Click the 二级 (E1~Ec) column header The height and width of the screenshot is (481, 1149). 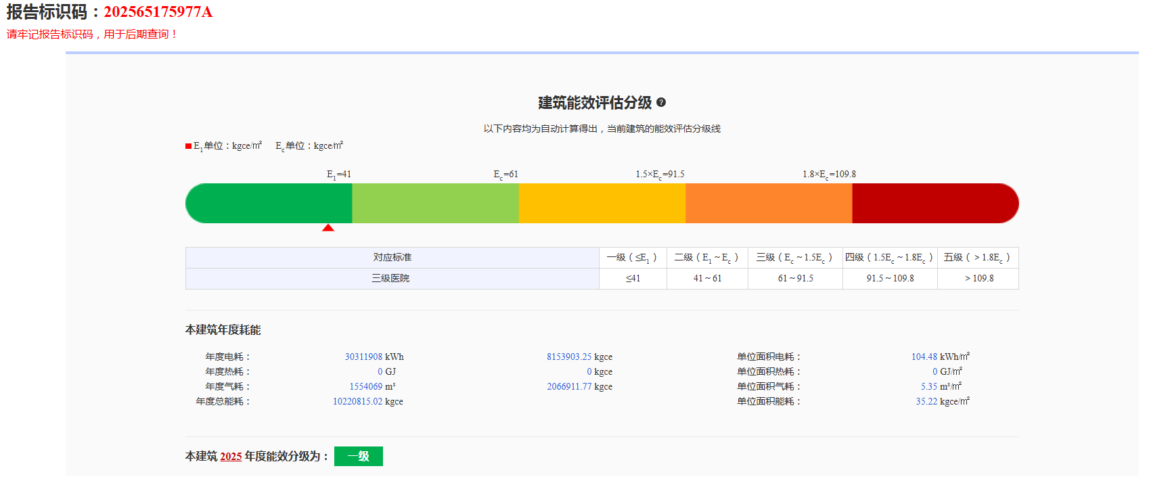coord(707,258)
